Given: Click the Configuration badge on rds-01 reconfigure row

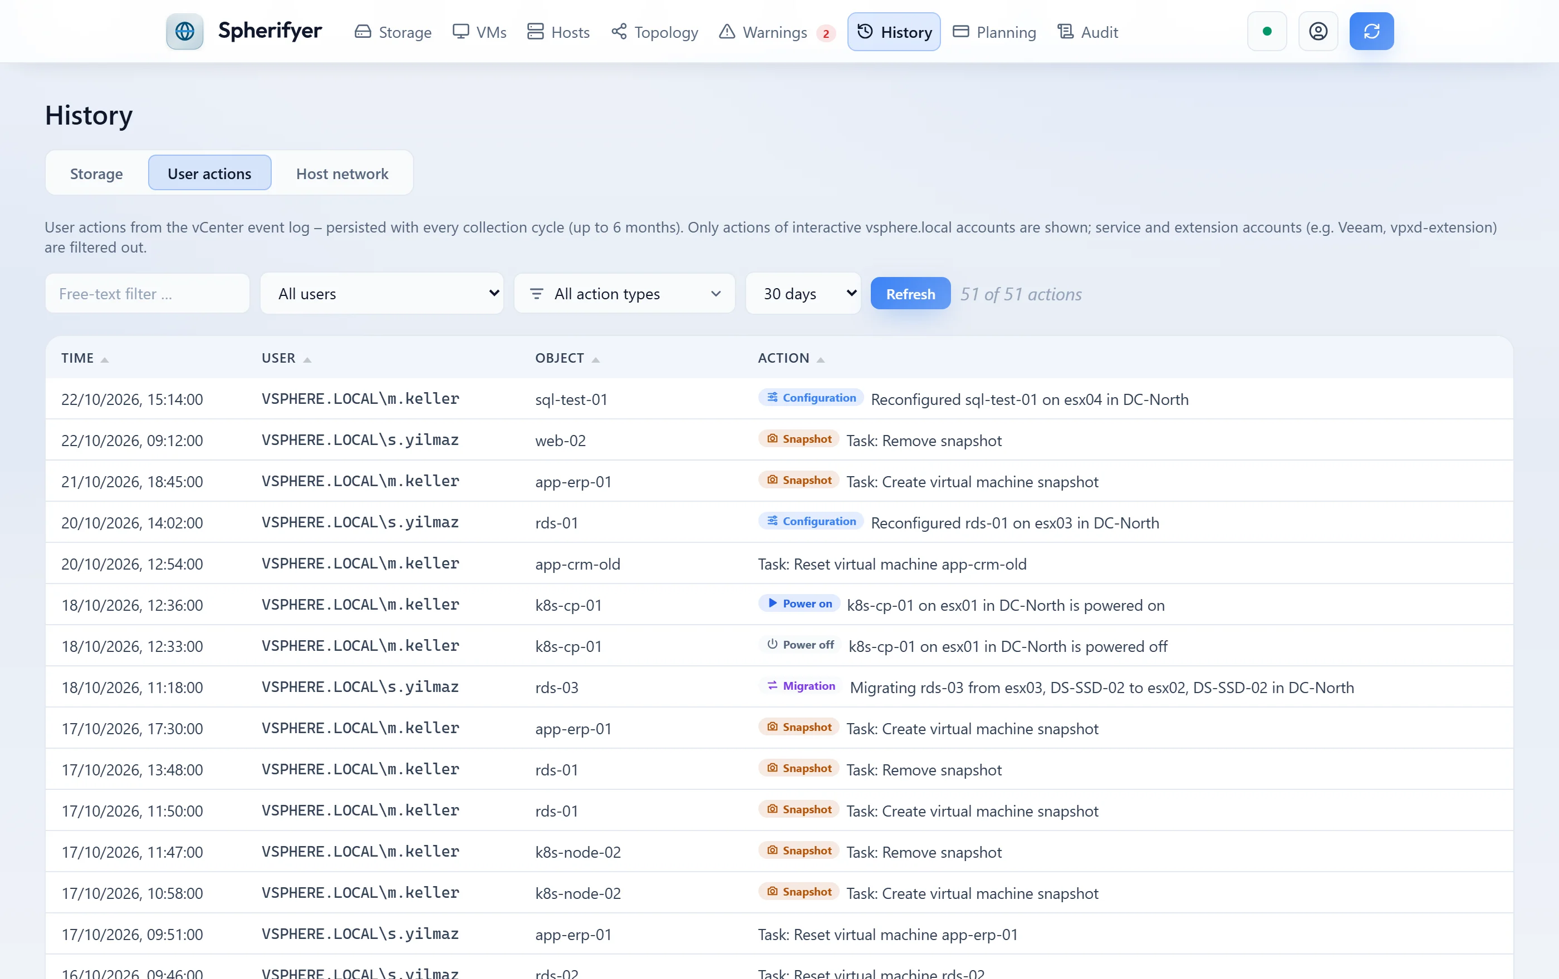Looking at the screenshot, I should [811, 521].
